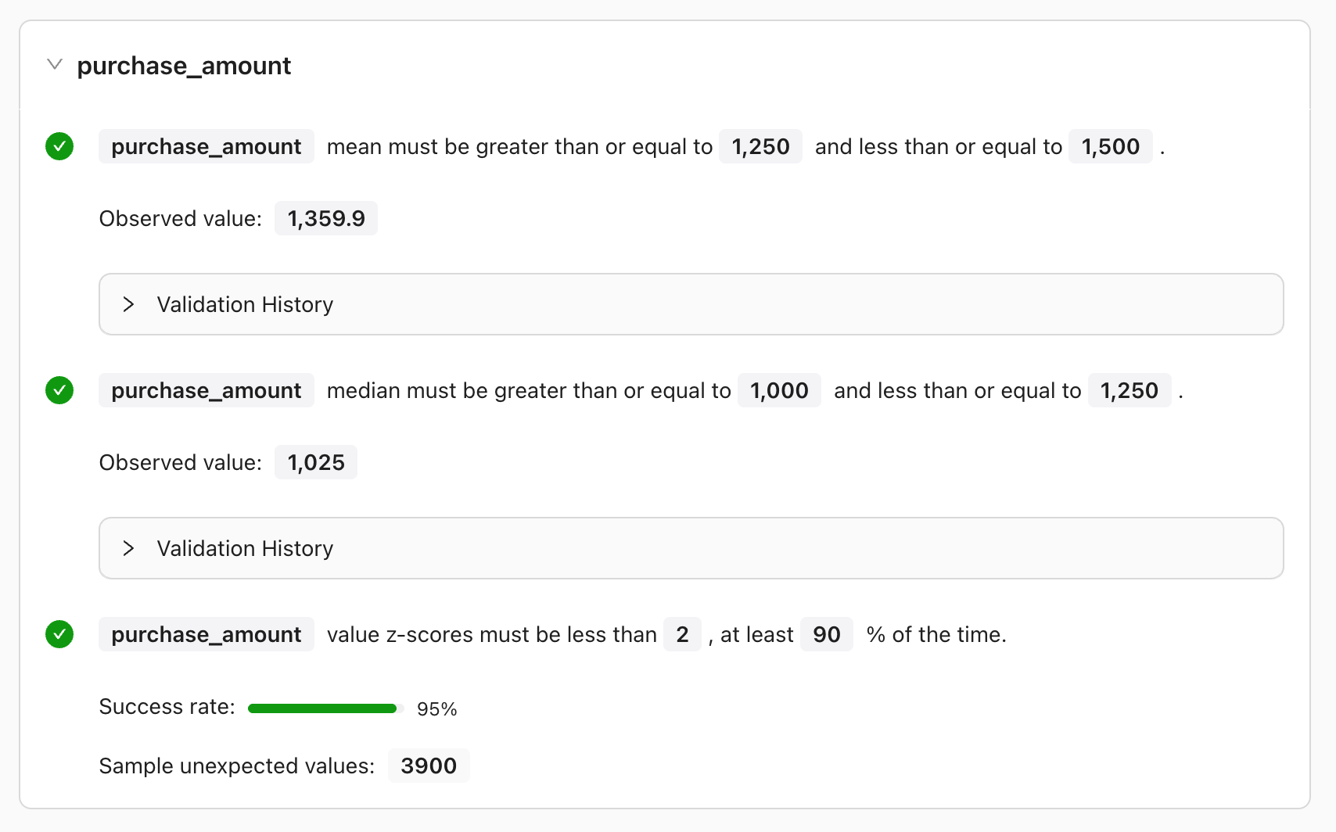1336x832 pixels.
Task: Click the 1,500 upper bound value badge
Action: [1110, 146]
